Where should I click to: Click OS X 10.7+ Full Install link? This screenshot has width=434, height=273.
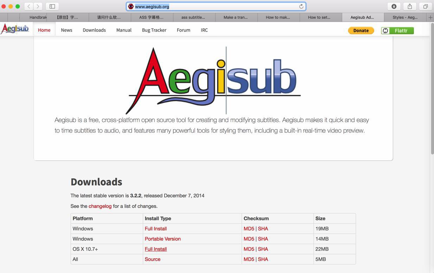(156, 249)
